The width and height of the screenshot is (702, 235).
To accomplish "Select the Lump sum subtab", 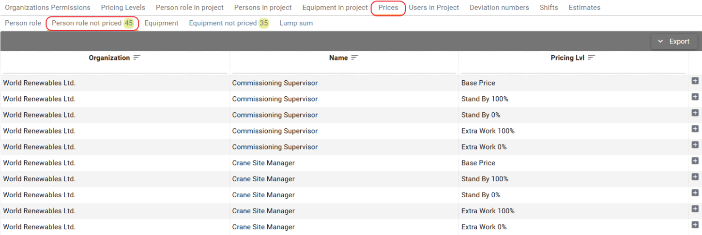I will coord(296,23).
